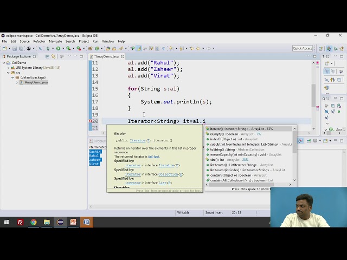
Task: Choose isEmpty() proposal in content assist
Action: click(x=249, y=134)
